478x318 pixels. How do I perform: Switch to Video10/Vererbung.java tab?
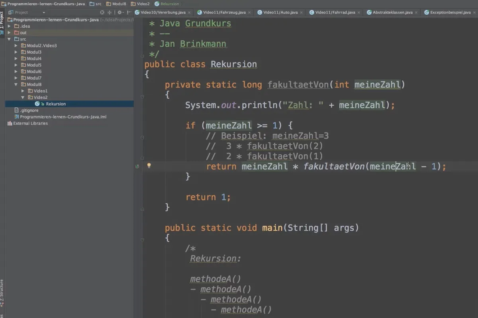163,12
